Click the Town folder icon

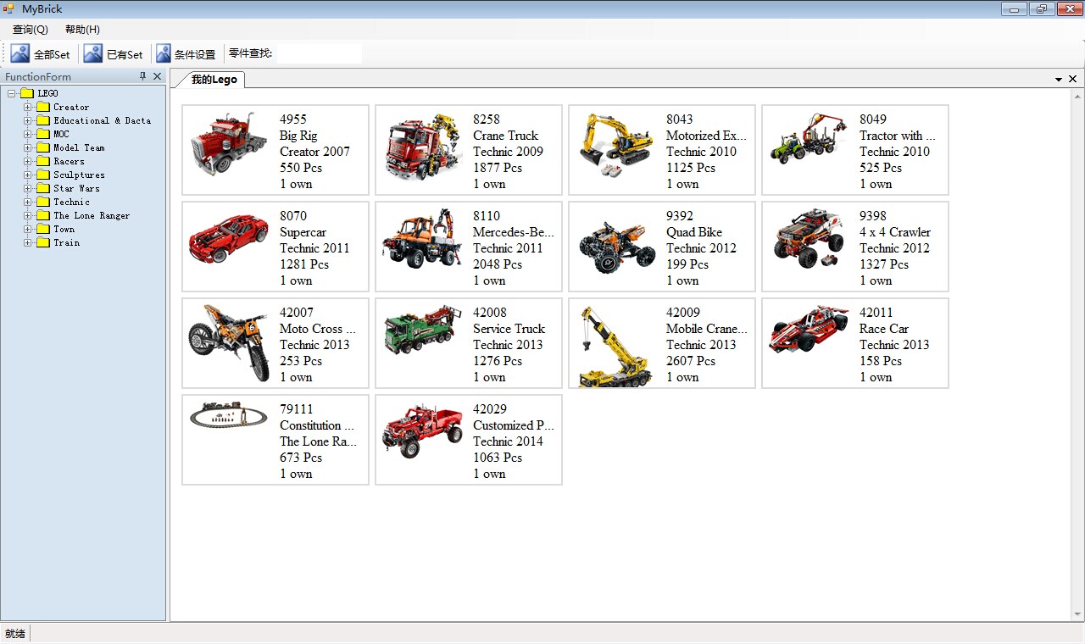43,229
